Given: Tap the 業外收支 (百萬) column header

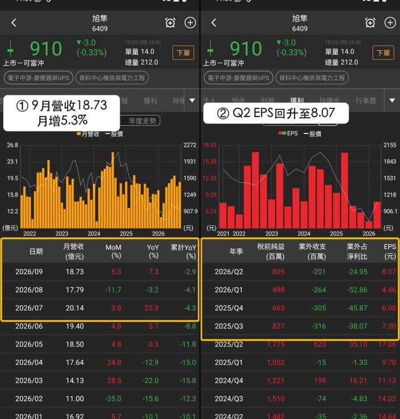Looking at the screenshot, I should 313,251.
